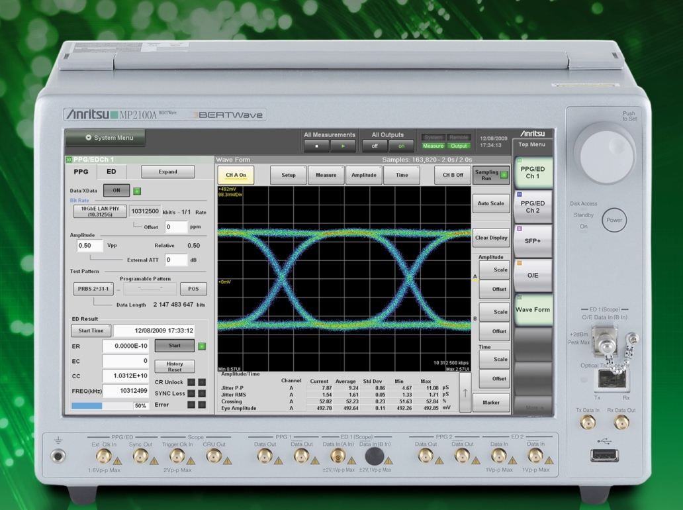The height and width of the screenshot is (510, 683).
Task: Select the Wave Form top menu icon
Action: click(533, 309)
